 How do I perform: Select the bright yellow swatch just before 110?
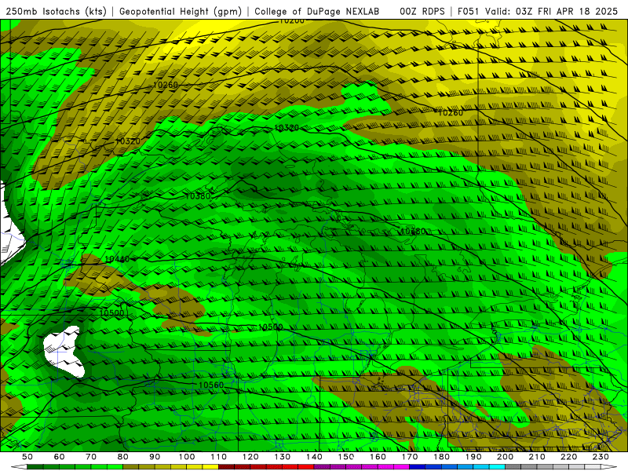(210, 467)
